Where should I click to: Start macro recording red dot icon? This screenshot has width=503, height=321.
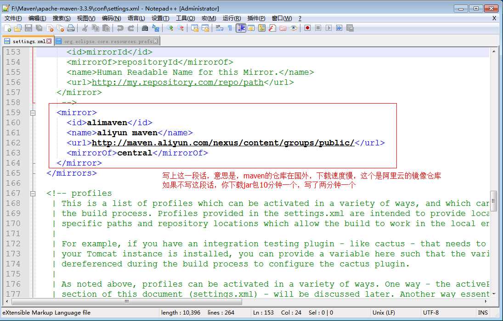[308, 28]
